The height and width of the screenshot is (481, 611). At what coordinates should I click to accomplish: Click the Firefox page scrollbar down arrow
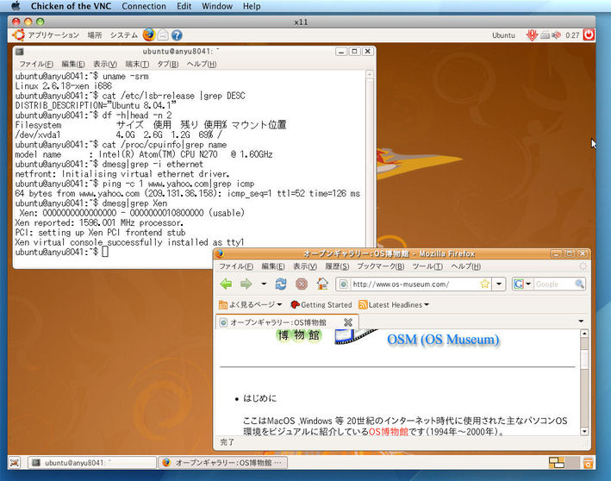click(x=584, y=431)
